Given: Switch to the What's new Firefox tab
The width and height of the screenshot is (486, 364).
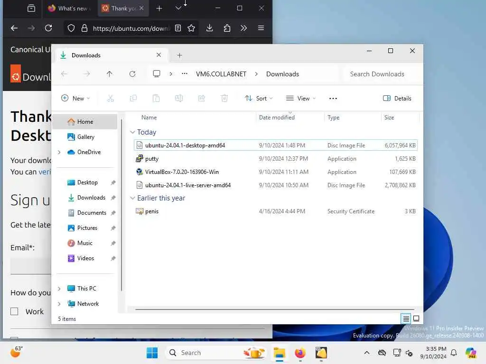Looking at the screenshot, I should [x=69, y=9].
